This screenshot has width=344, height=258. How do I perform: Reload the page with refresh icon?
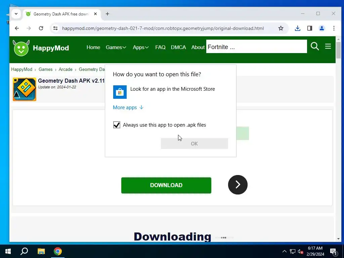pos(41,28)
